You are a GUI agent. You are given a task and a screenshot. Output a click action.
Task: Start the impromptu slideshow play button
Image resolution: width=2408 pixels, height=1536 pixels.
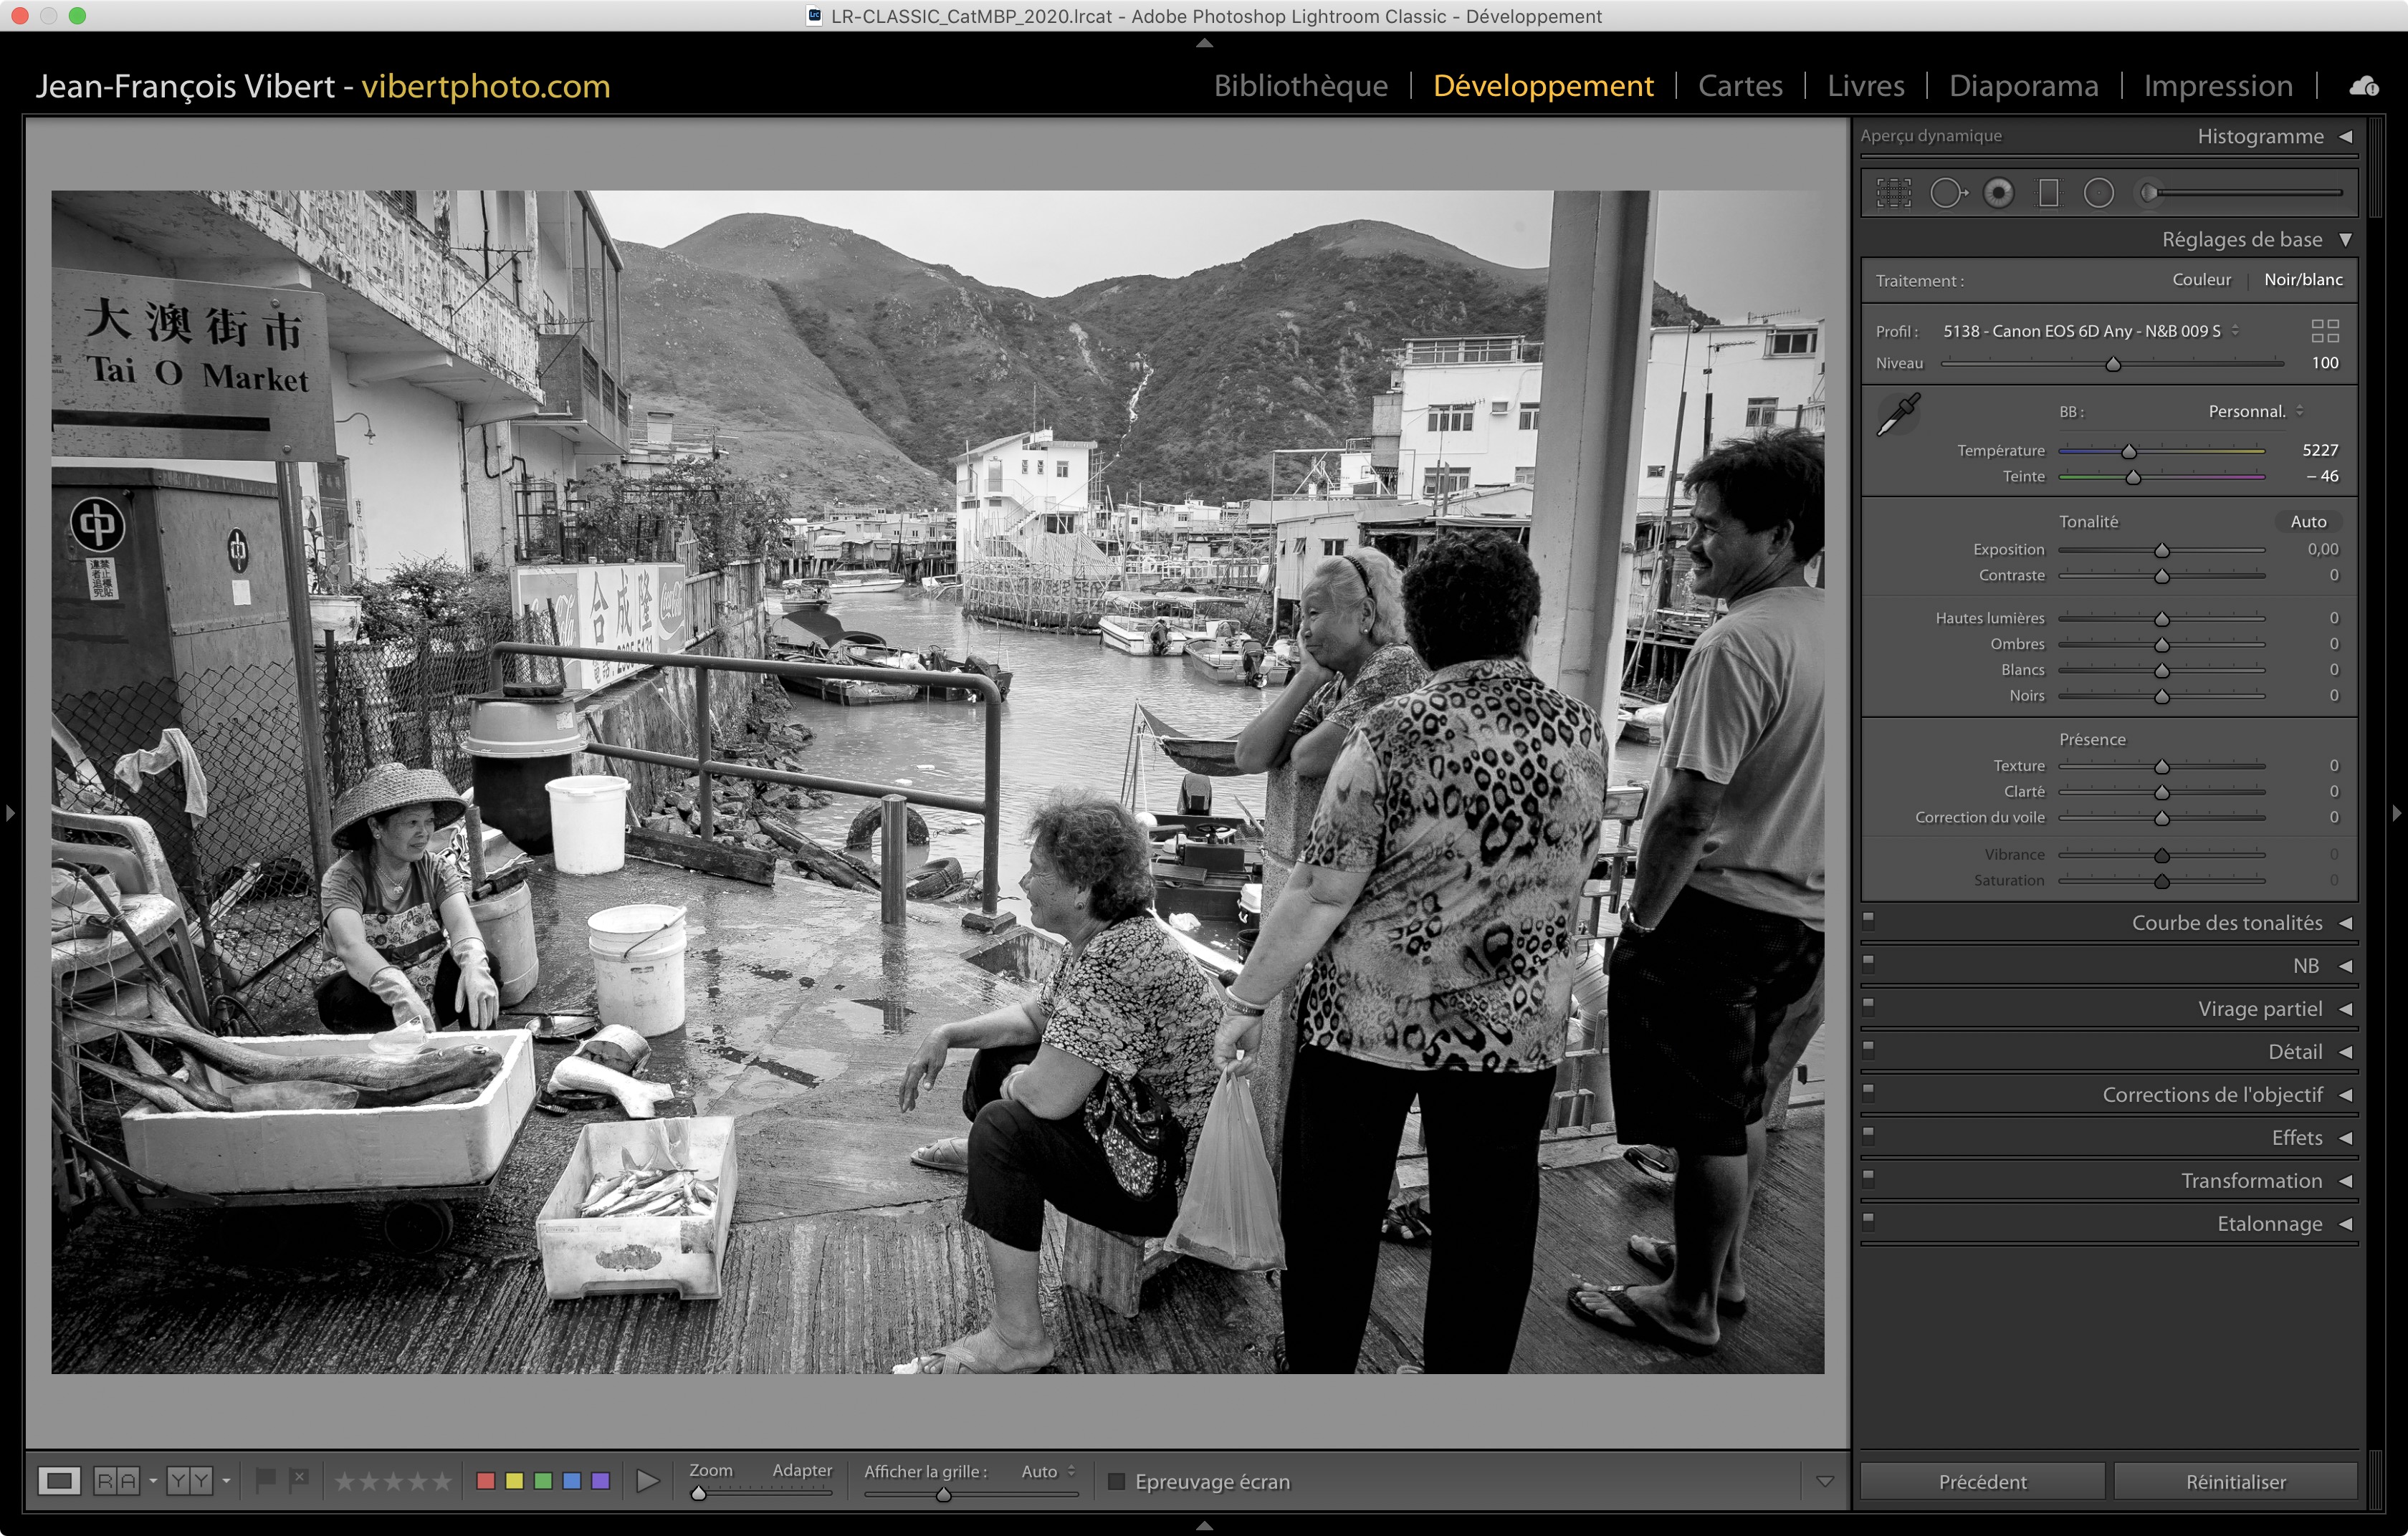point(647,1480)
